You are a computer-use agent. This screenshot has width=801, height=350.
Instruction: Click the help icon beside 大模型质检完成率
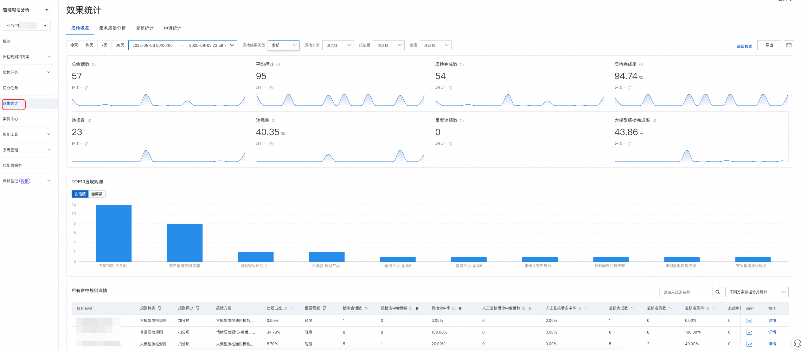click(x=654, y=121)
